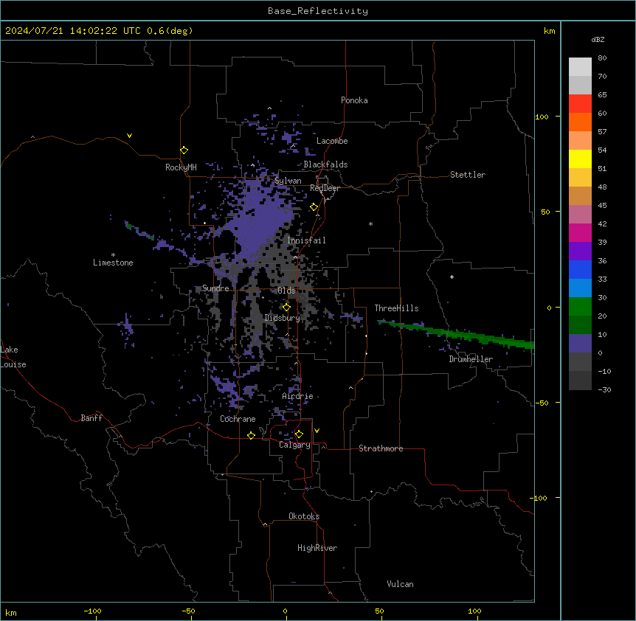Image resolution: width=636 pixels, height=621 pixels.
Task: Select the magenta 42 dBZ legend color
Action: coord(580,232)
